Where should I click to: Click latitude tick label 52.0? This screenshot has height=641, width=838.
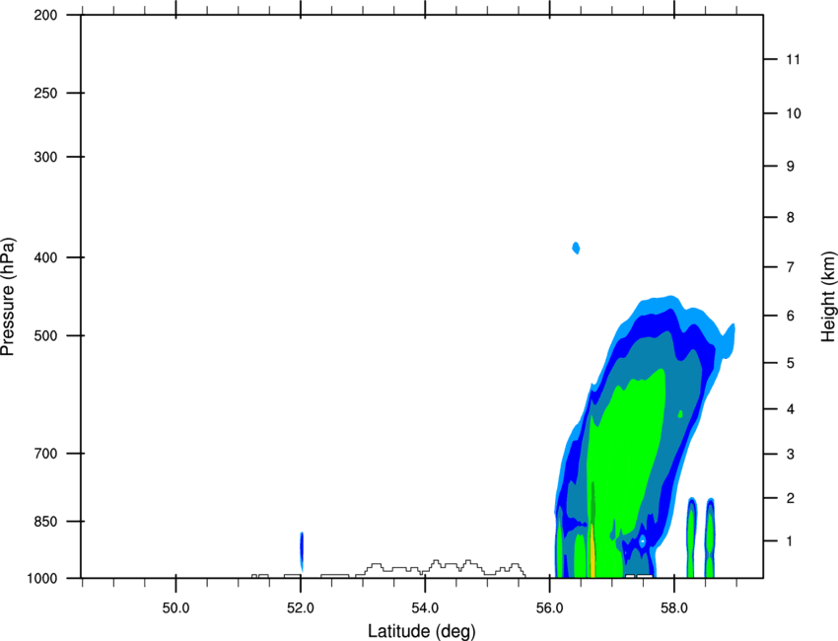(x=301, y=608)
